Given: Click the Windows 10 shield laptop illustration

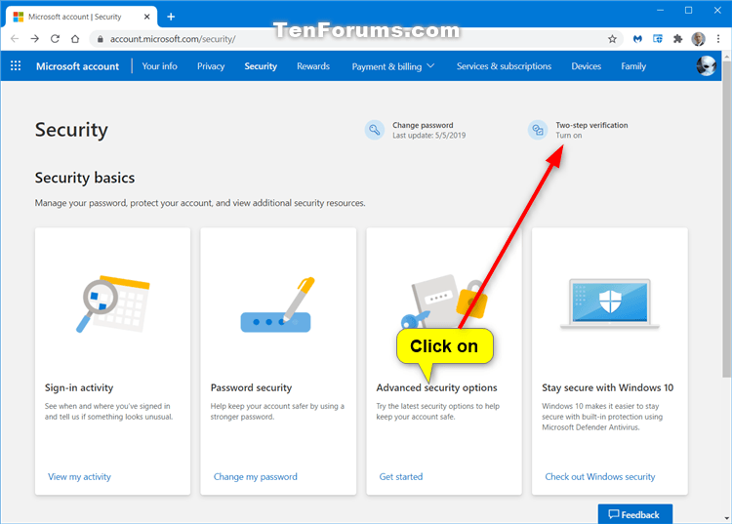Looking at the screenshot, I should tap(610, 303).
